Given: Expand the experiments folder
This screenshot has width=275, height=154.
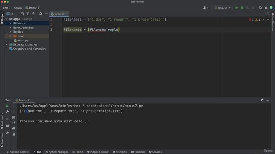Looking at the screenshot, I should [x=10, y=27].
